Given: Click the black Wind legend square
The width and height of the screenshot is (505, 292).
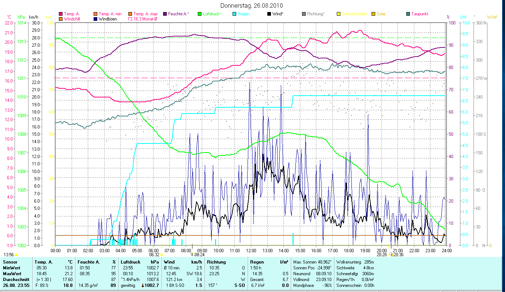Looking at the screenshot, I should (x=269, y=14).
